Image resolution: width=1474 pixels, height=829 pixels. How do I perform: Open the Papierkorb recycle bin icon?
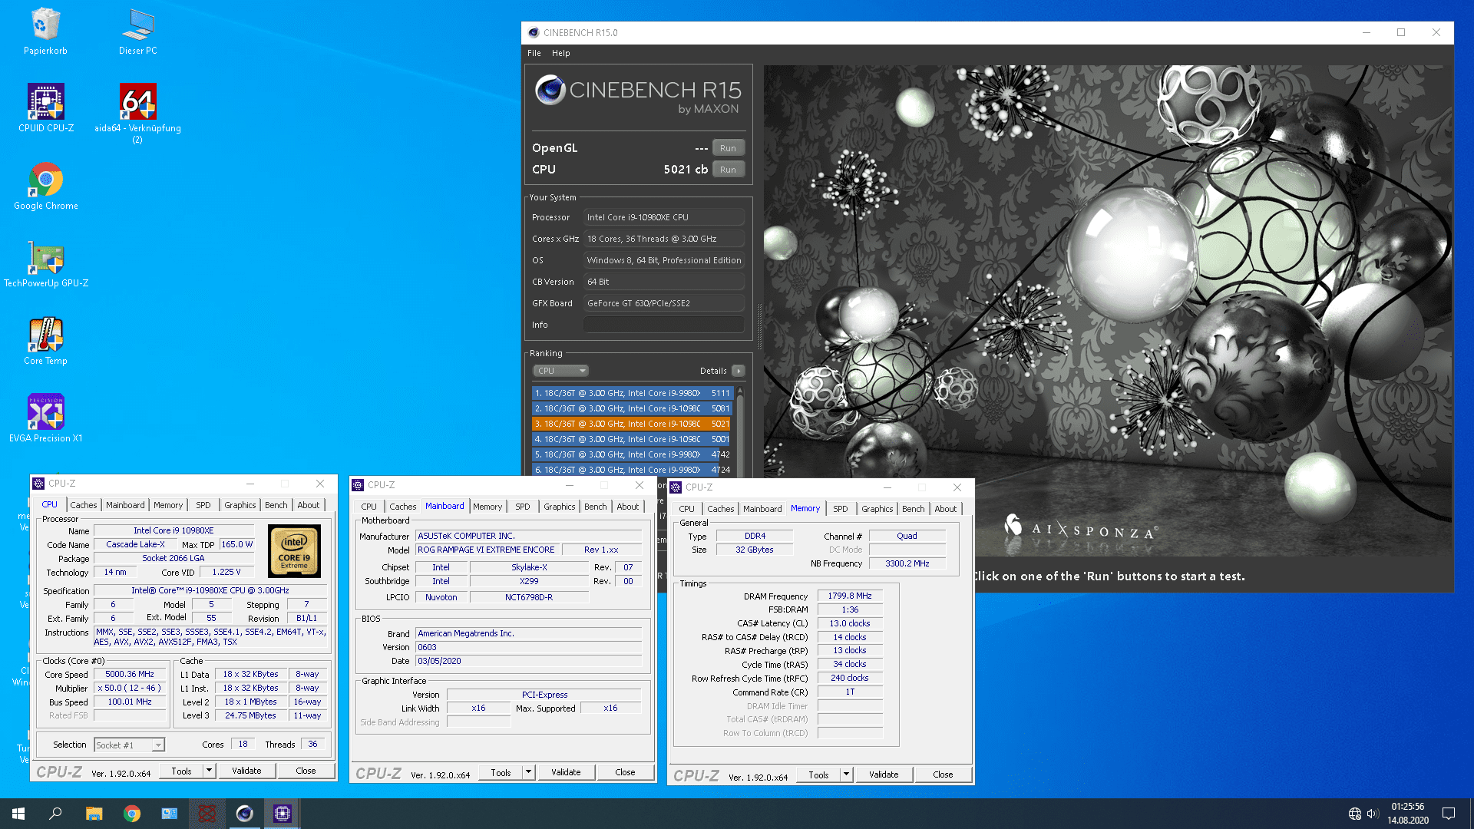[45, 31]
